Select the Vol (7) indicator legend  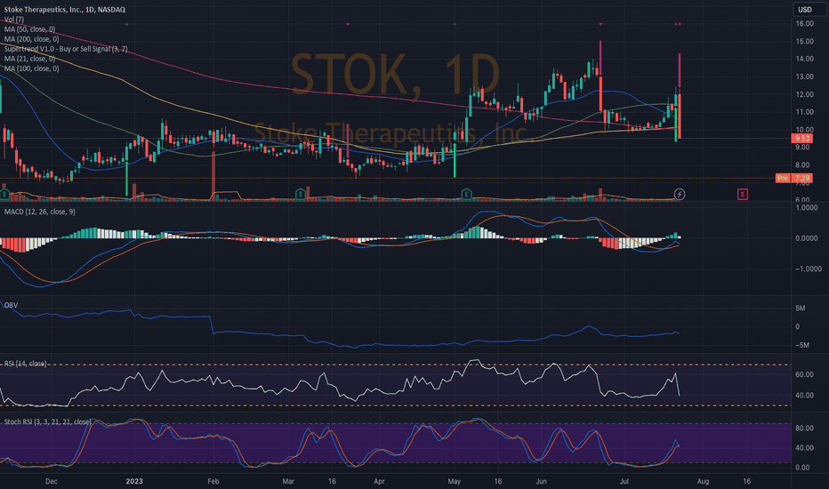tap(13, 20)
